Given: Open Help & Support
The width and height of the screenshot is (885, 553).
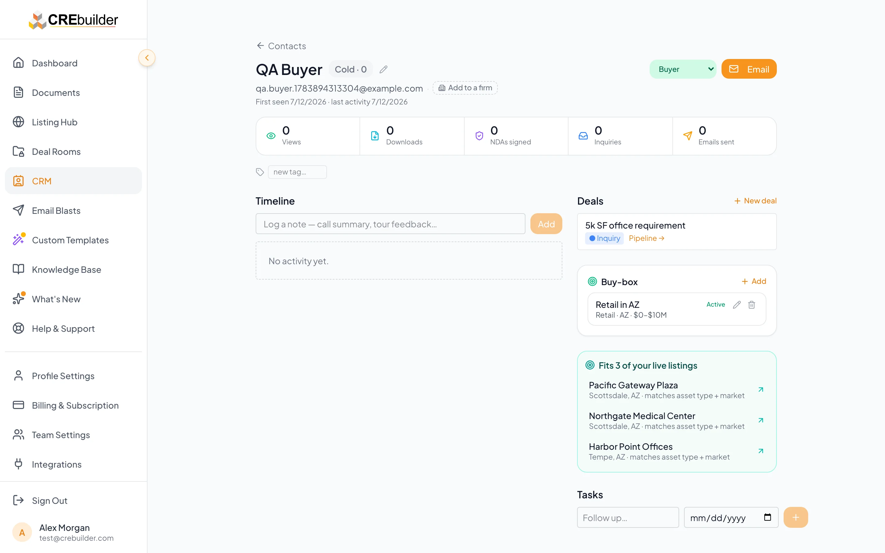Looking at the screenshot, I should [x=73, y=328].
